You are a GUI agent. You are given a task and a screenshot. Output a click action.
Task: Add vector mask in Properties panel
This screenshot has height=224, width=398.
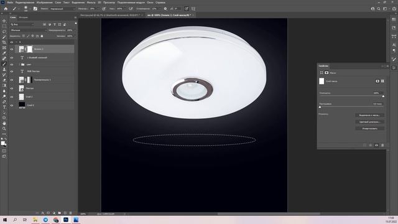pos(382,81)
